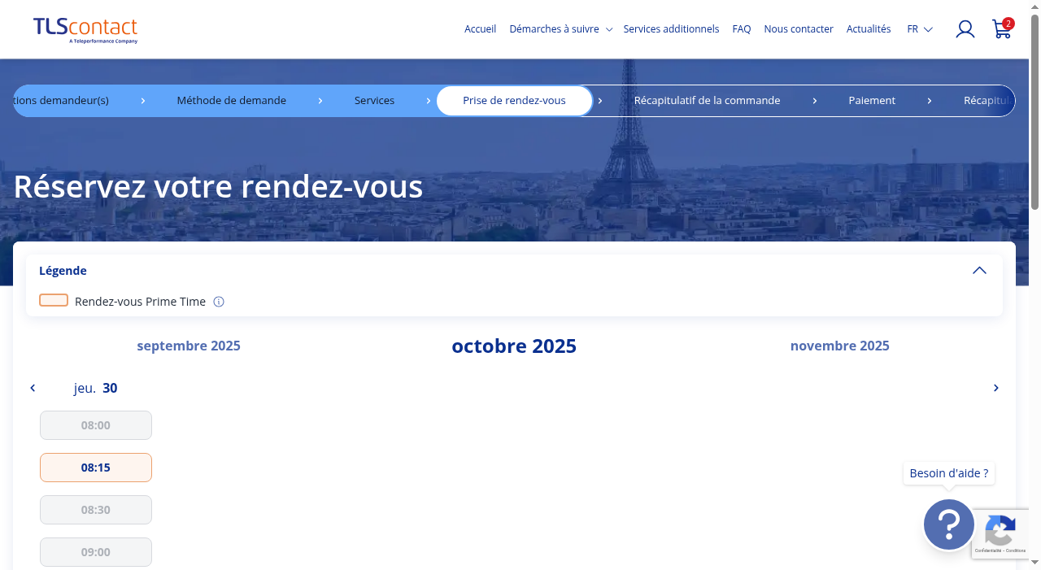Click the Prime Time info icon

coord(219,302)
